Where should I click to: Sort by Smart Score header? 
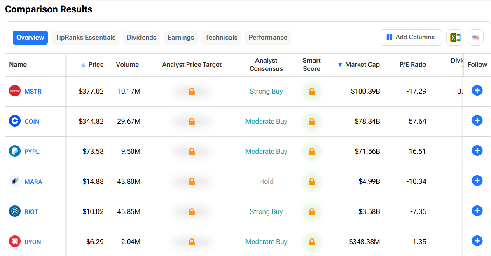point(311,65)
